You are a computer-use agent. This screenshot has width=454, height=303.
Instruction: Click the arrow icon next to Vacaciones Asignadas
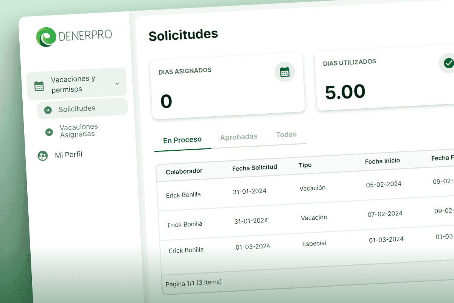click(x=49, y=132)
